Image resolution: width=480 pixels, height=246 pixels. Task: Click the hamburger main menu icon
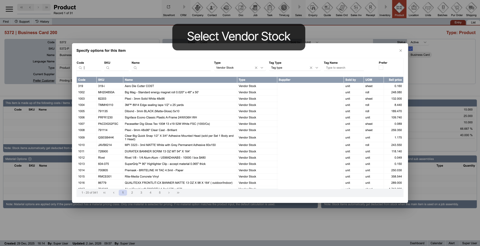(9, 9)
